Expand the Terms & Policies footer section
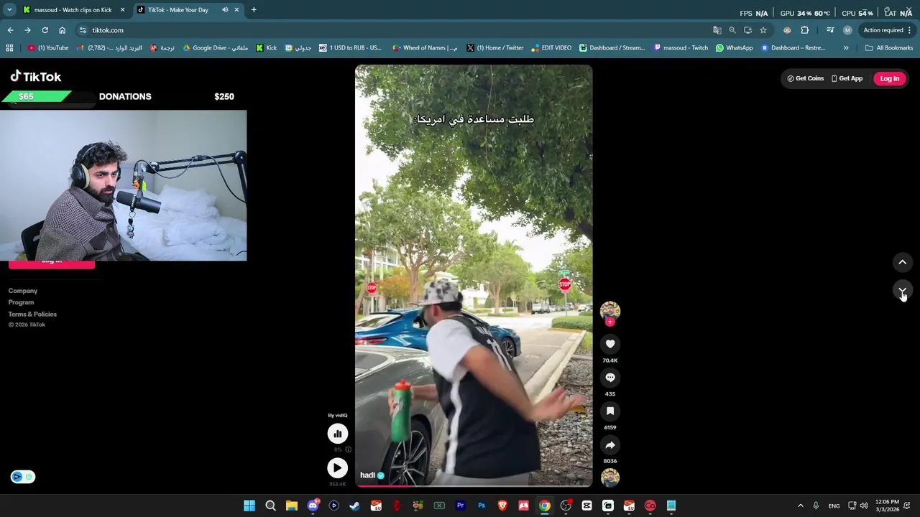Screen dimensions: 920x517 pos(32,314)
